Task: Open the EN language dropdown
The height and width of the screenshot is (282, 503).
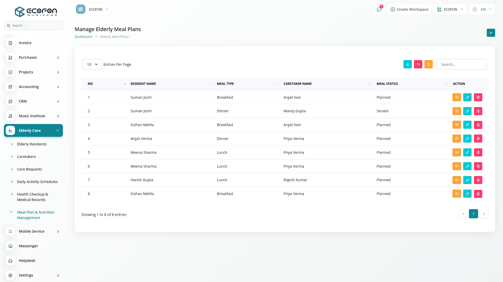Action: coord(482,9)
